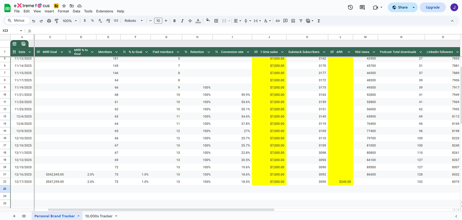Increase font size with plus button
Image resolution: width=462 pixels, height=220 pixels.
pyautogui.click(x=166, y=21)
